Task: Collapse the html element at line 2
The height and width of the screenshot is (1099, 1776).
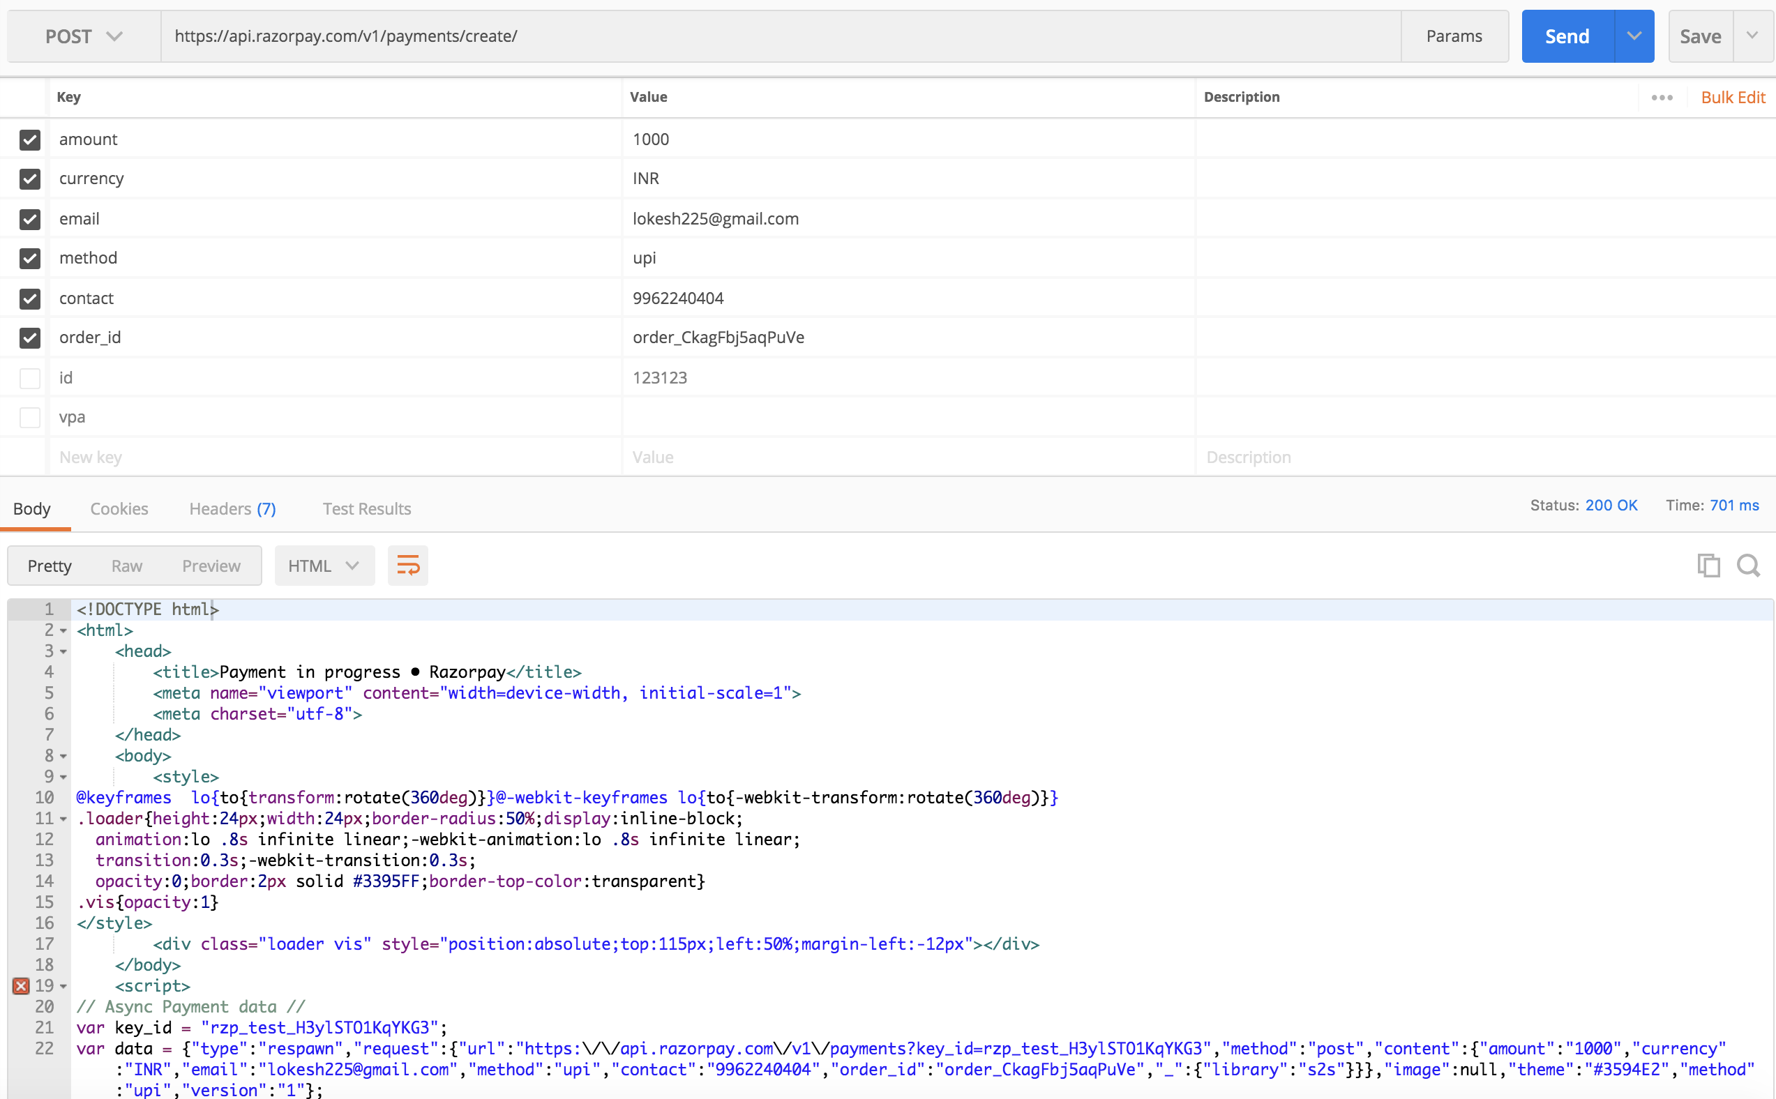Action: (64, 630)
